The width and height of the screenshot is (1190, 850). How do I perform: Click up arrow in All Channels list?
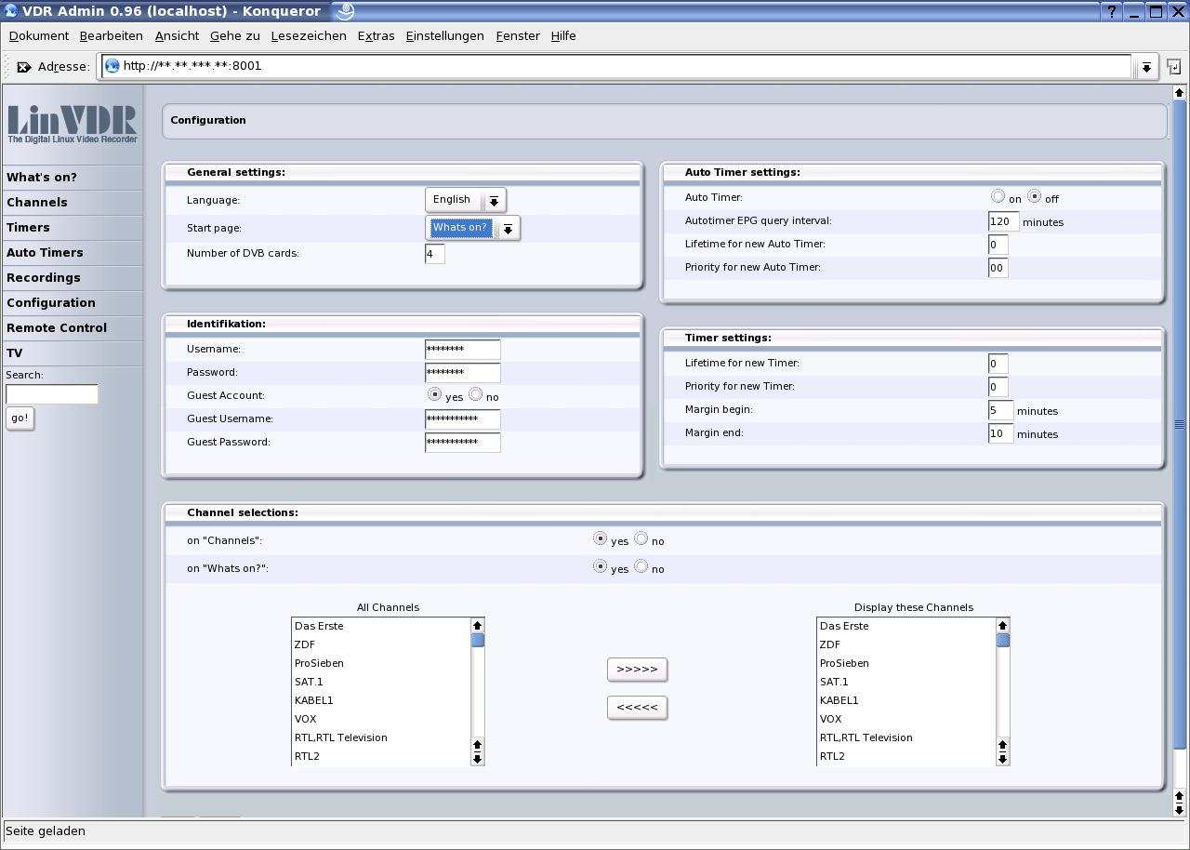click(x=477, y=626)
